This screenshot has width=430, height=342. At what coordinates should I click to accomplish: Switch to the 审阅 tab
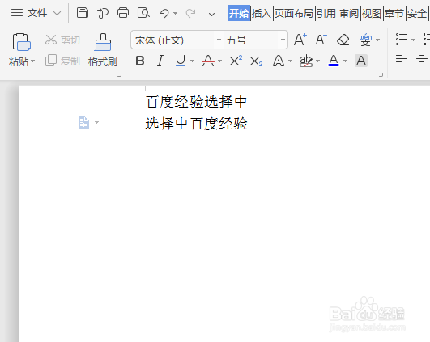pyautogui.click(x=349, y=13)
